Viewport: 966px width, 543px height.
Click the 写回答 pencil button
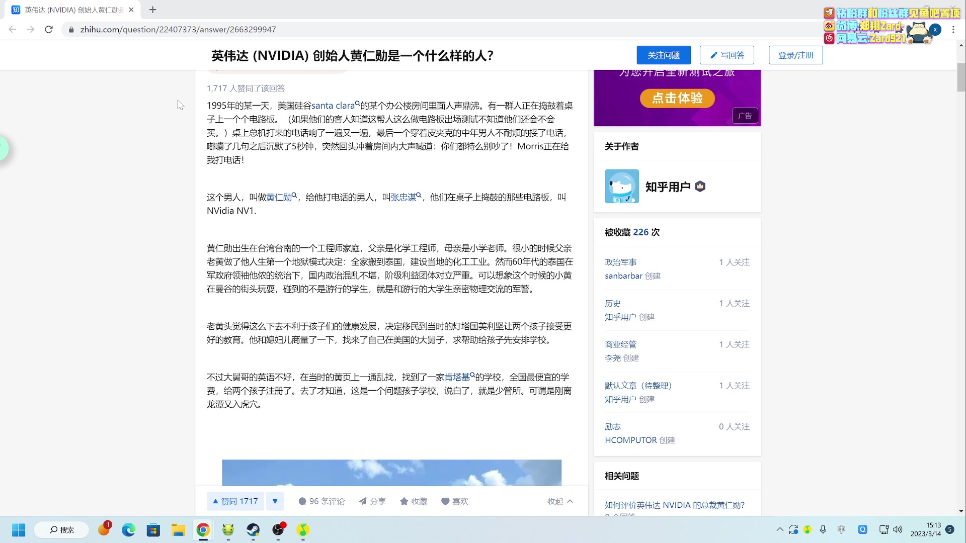727,55
